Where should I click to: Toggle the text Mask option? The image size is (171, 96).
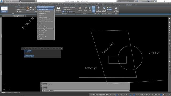point(20,11)
